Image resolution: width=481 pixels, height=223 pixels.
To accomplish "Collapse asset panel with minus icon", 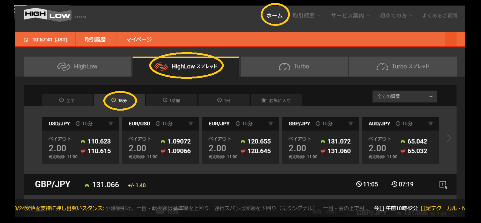I will tap(448, 97).
